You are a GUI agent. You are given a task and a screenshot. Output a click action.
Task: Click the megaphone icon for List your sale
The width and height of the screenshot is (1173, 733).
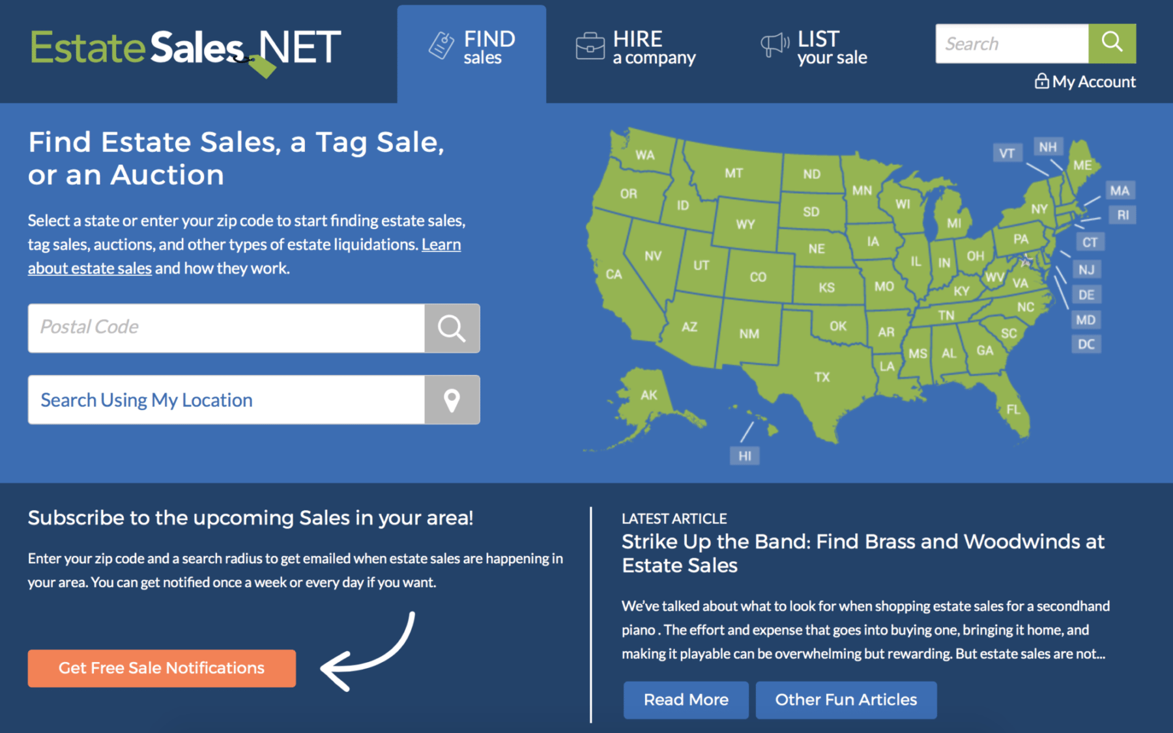click(x=775, y=46)
